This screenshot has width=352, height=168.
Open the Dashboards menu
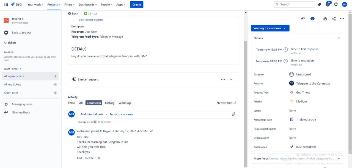tap(88, 4)
